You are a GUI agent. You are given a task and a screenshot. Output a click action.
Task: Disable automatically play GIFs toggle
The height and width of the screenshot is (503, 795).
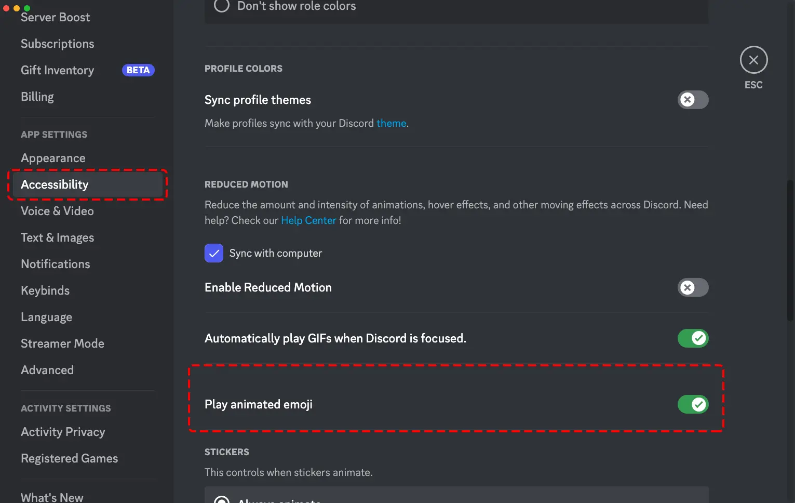(693, 338)
